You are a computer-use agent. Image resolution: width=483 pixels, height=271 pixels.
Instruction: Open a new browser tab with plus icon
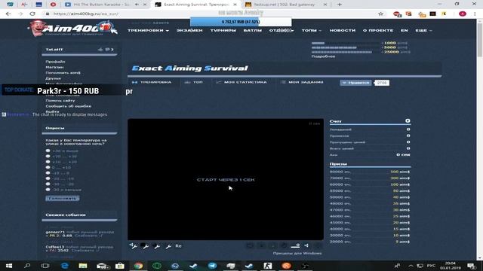(x=339, y=5)
